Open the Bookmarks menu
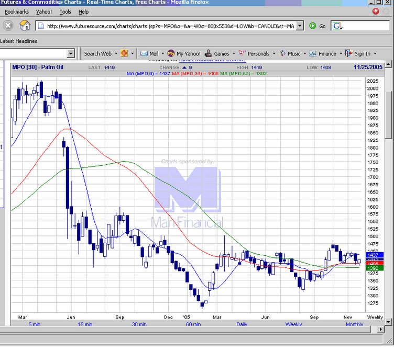This screenshot has height=351, width=394. point(17,12)
